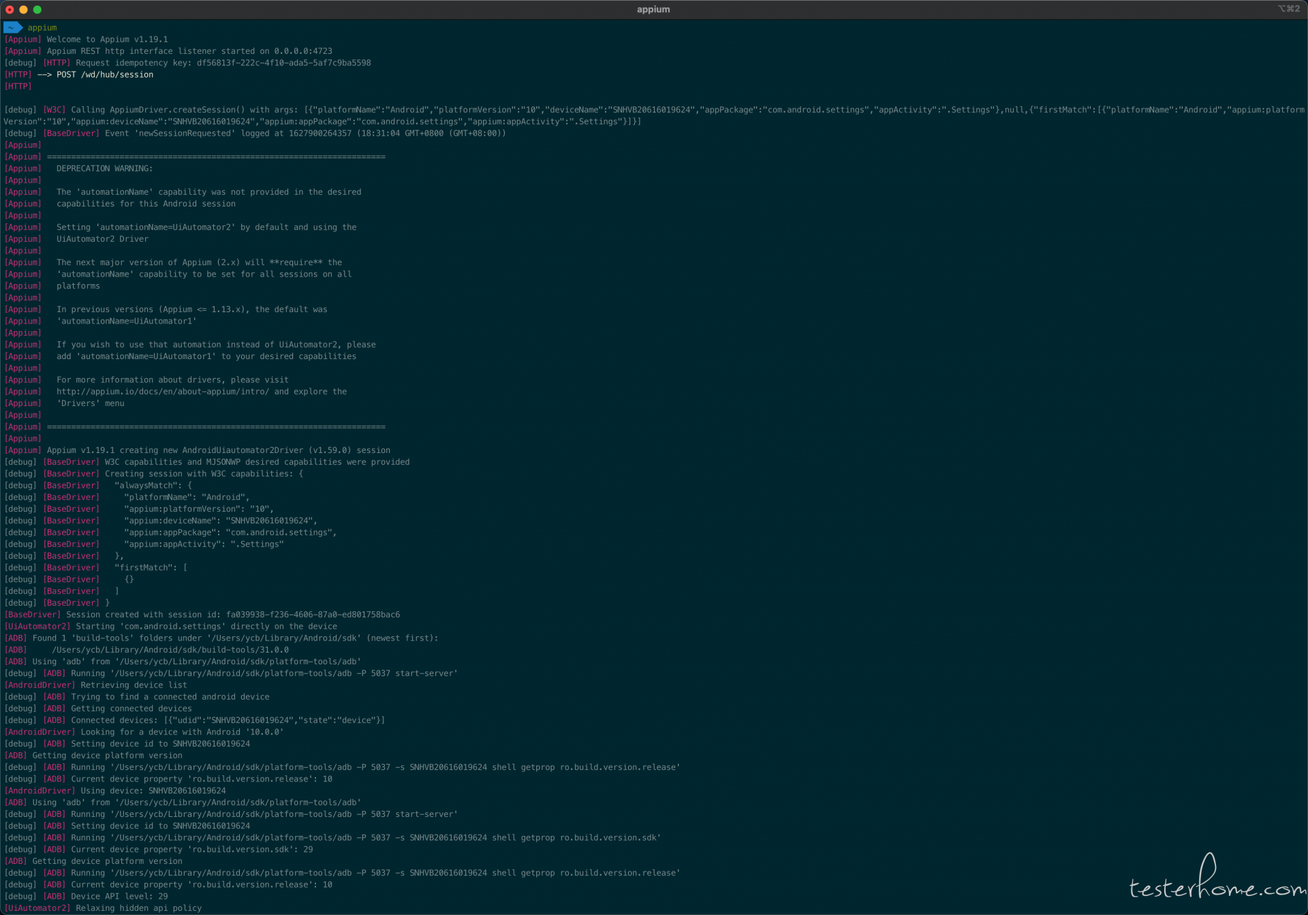Click the 'DEPRECATION WARNING:' heading
The height and width of the screenshot is (915, 1308).
click(x=104, y=168)
